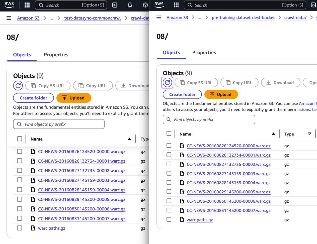Screen dimensions: 317x244
Task: Click the refresh objects icon in the right window
Action: (x=167, y=82)
